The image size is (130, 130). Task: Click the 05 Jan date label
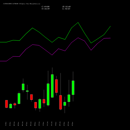click(18, 124)
